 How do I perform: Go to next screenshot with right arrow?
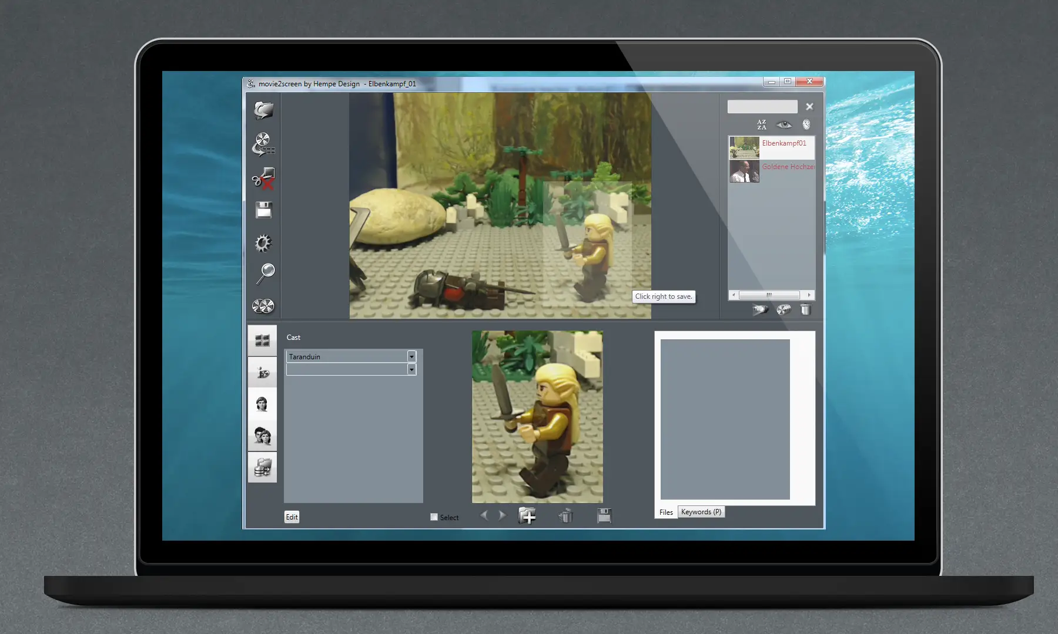pyautogui.click(x=502, y=515)
